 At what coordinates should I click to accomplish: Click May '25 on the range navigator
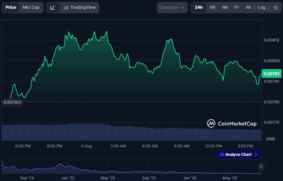[108, 178]
